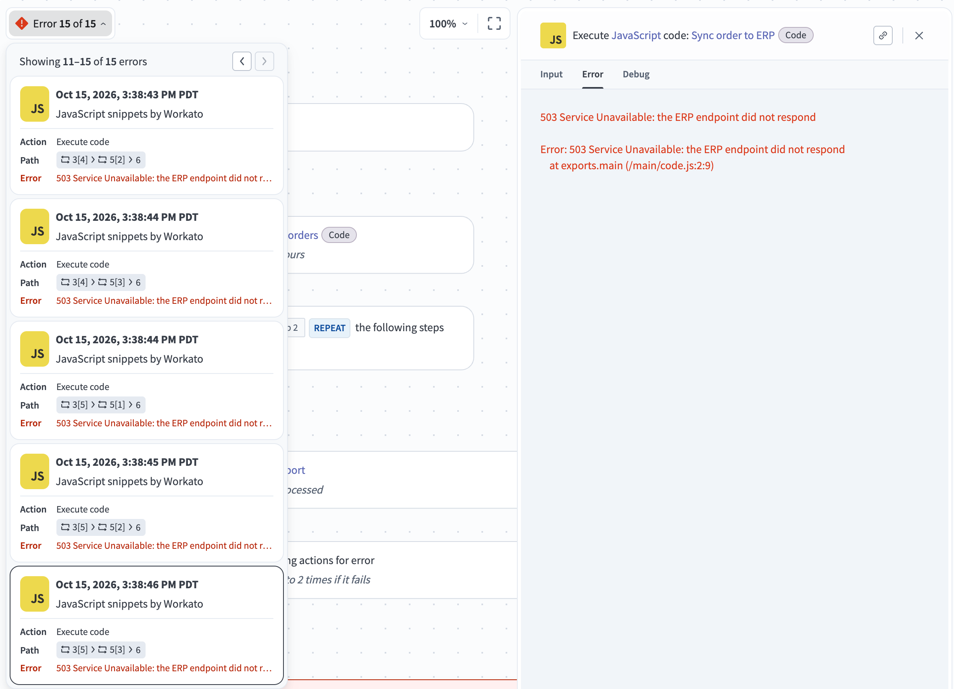Click the orders link on canvas step
Viewport: 954px width, 689px height.
coord(303,235)
